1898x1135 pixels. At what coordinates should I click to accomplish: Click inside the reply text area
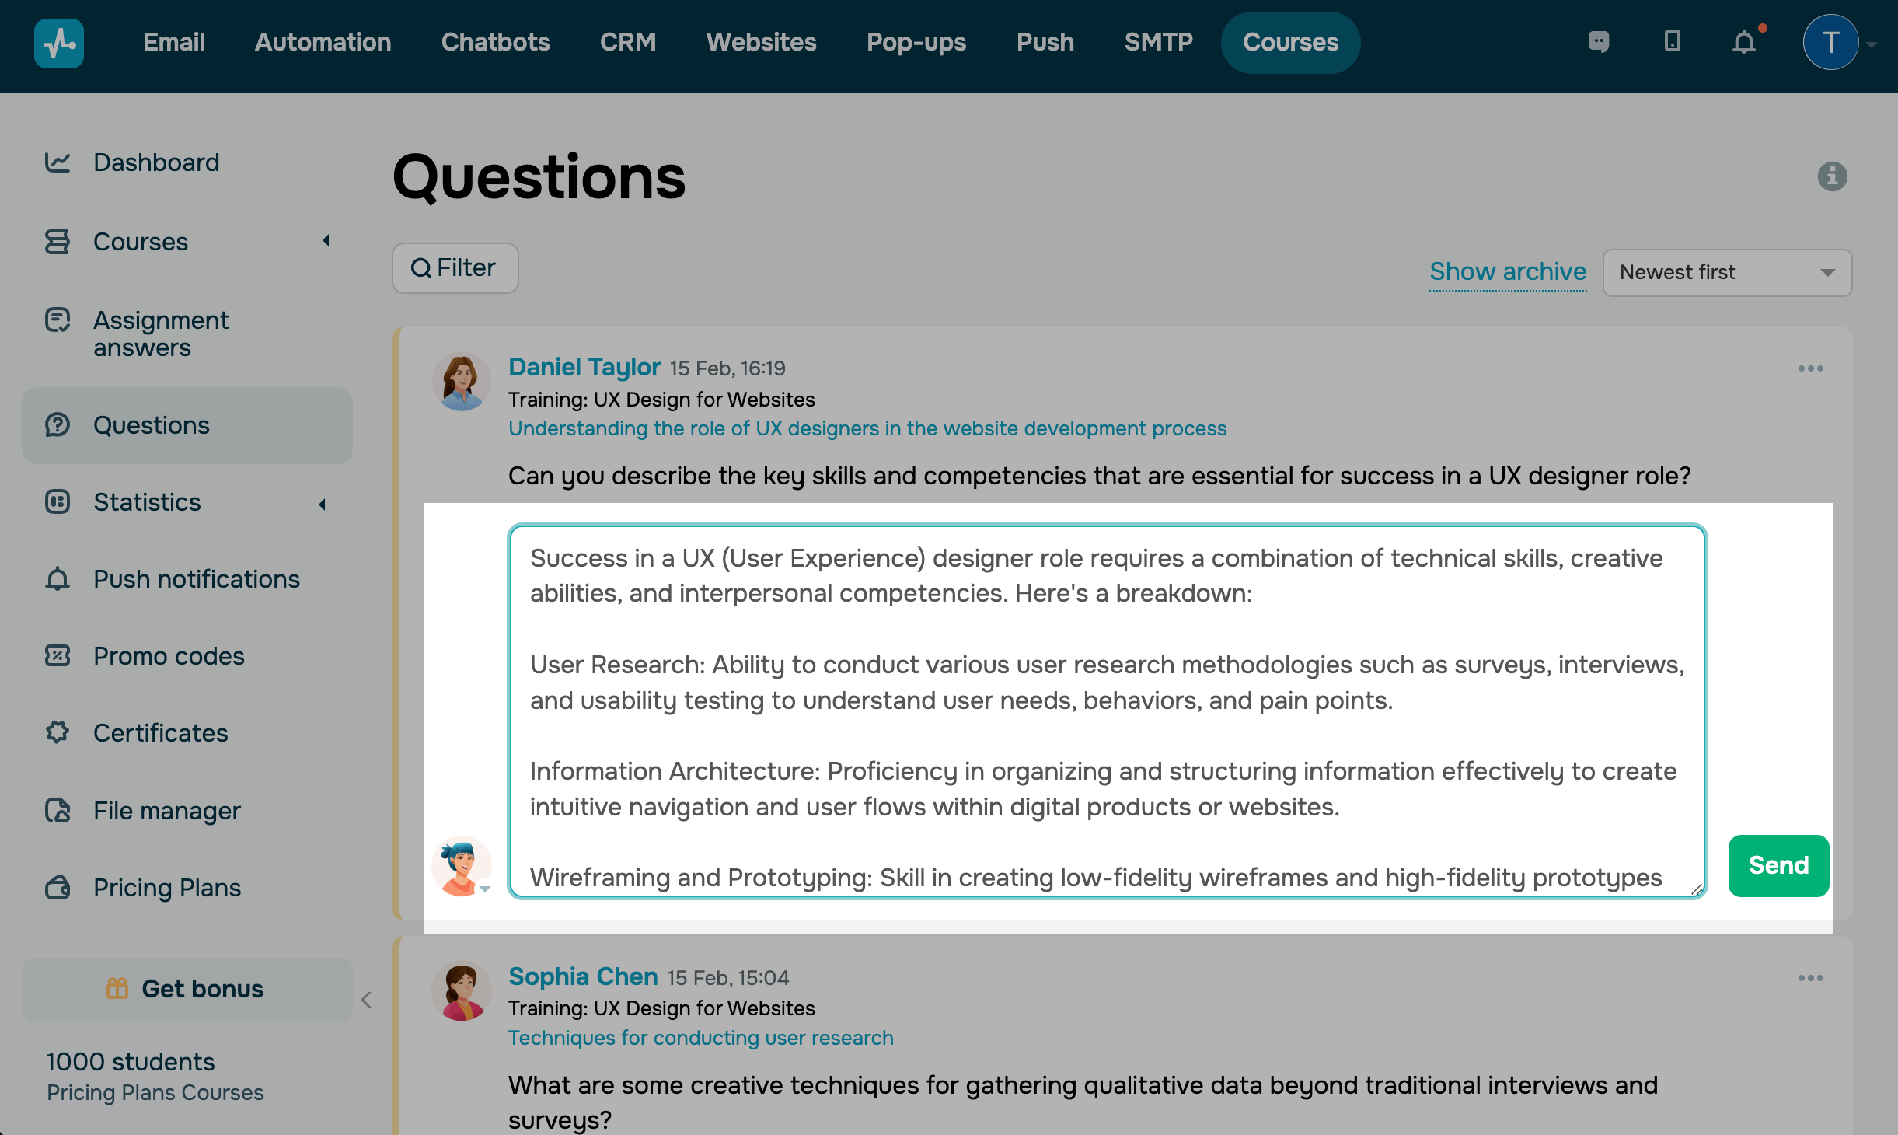[1107, 711]
